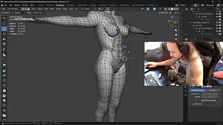Select the Loop Cut tool

pos(4,81)
